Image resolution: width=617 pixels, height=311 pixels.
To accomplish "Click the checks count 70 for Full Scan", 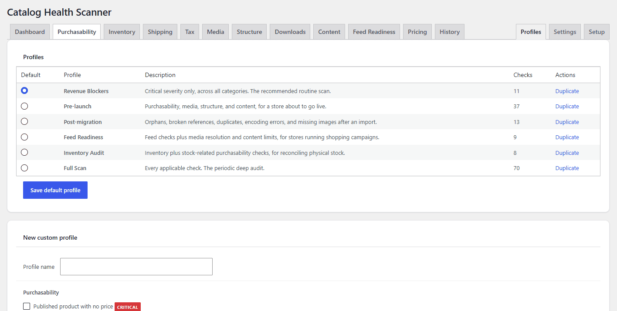I will click(x=516, y=168).
